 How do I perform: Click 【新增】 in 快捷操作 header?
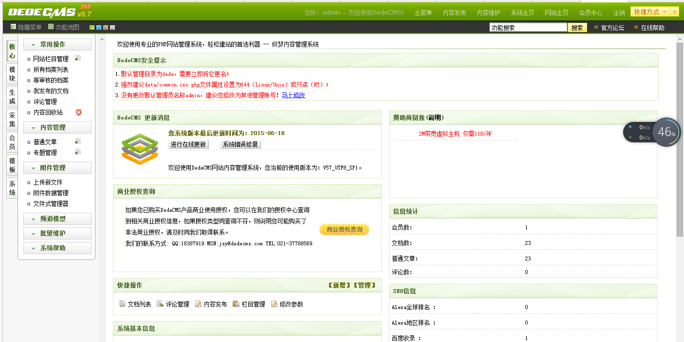click(339, 285)
